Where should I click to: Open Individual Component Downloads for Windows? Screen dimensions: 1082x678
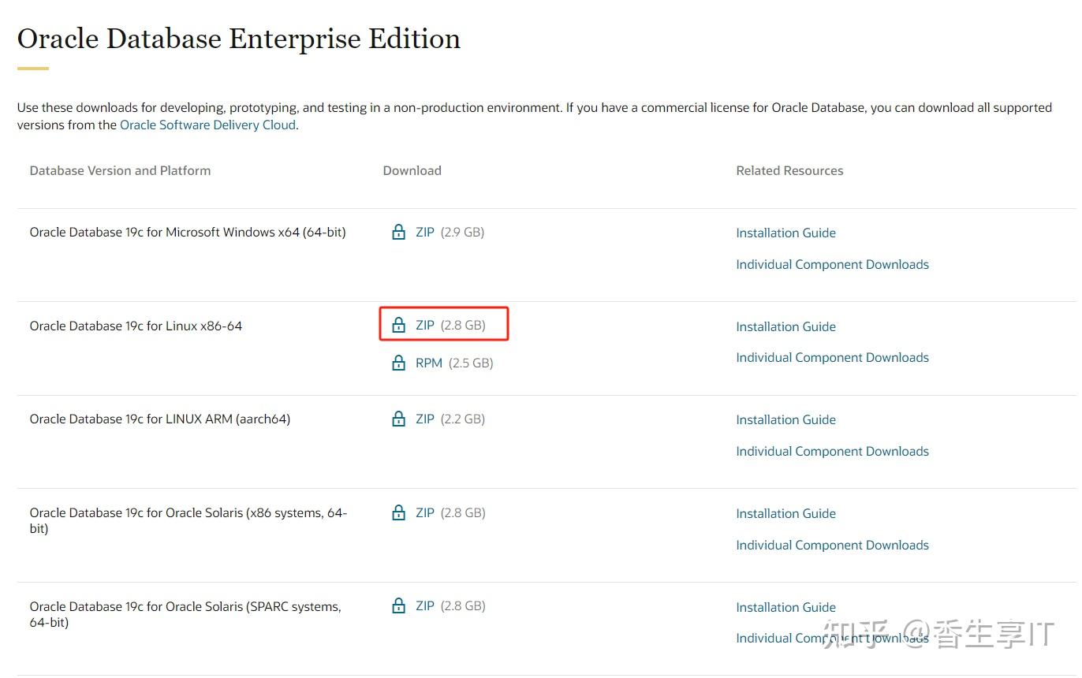(x=832, y=264)
